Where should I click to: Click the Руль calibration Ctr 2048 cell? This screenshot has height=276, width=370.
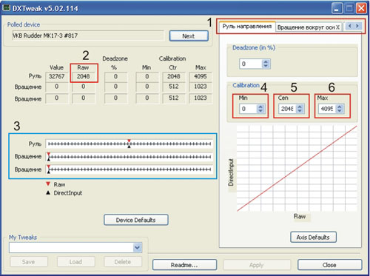(174, 76)
